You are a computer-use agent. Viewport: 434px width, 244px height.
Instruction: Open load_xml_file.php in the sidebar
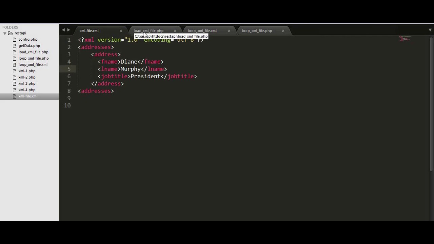[33, 52]
